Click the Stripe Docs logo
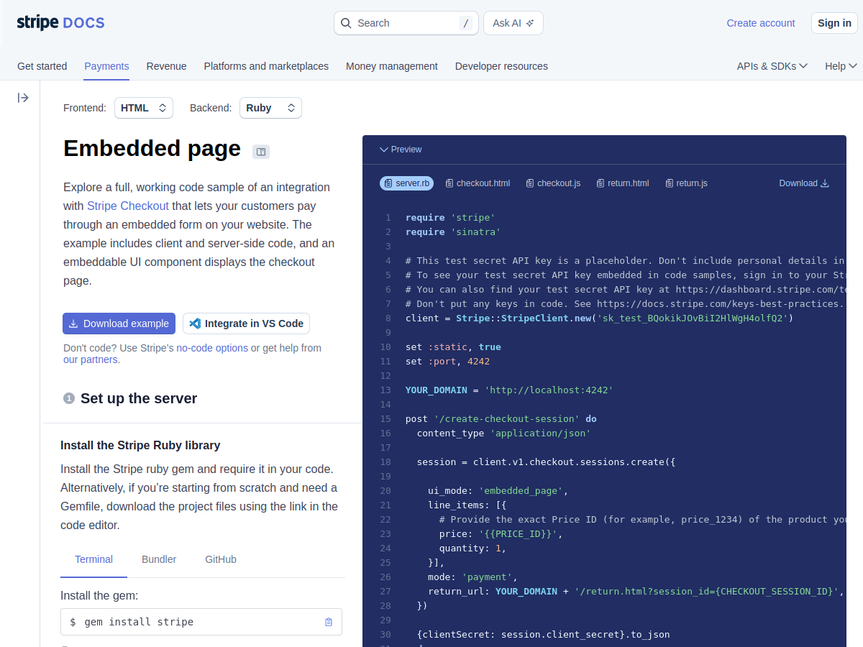863x647 pixels. tap(60, 22)
